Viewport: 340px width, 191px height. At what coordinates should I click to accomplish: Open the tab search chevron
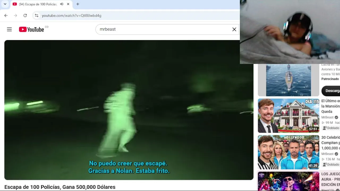pos(5,4)
